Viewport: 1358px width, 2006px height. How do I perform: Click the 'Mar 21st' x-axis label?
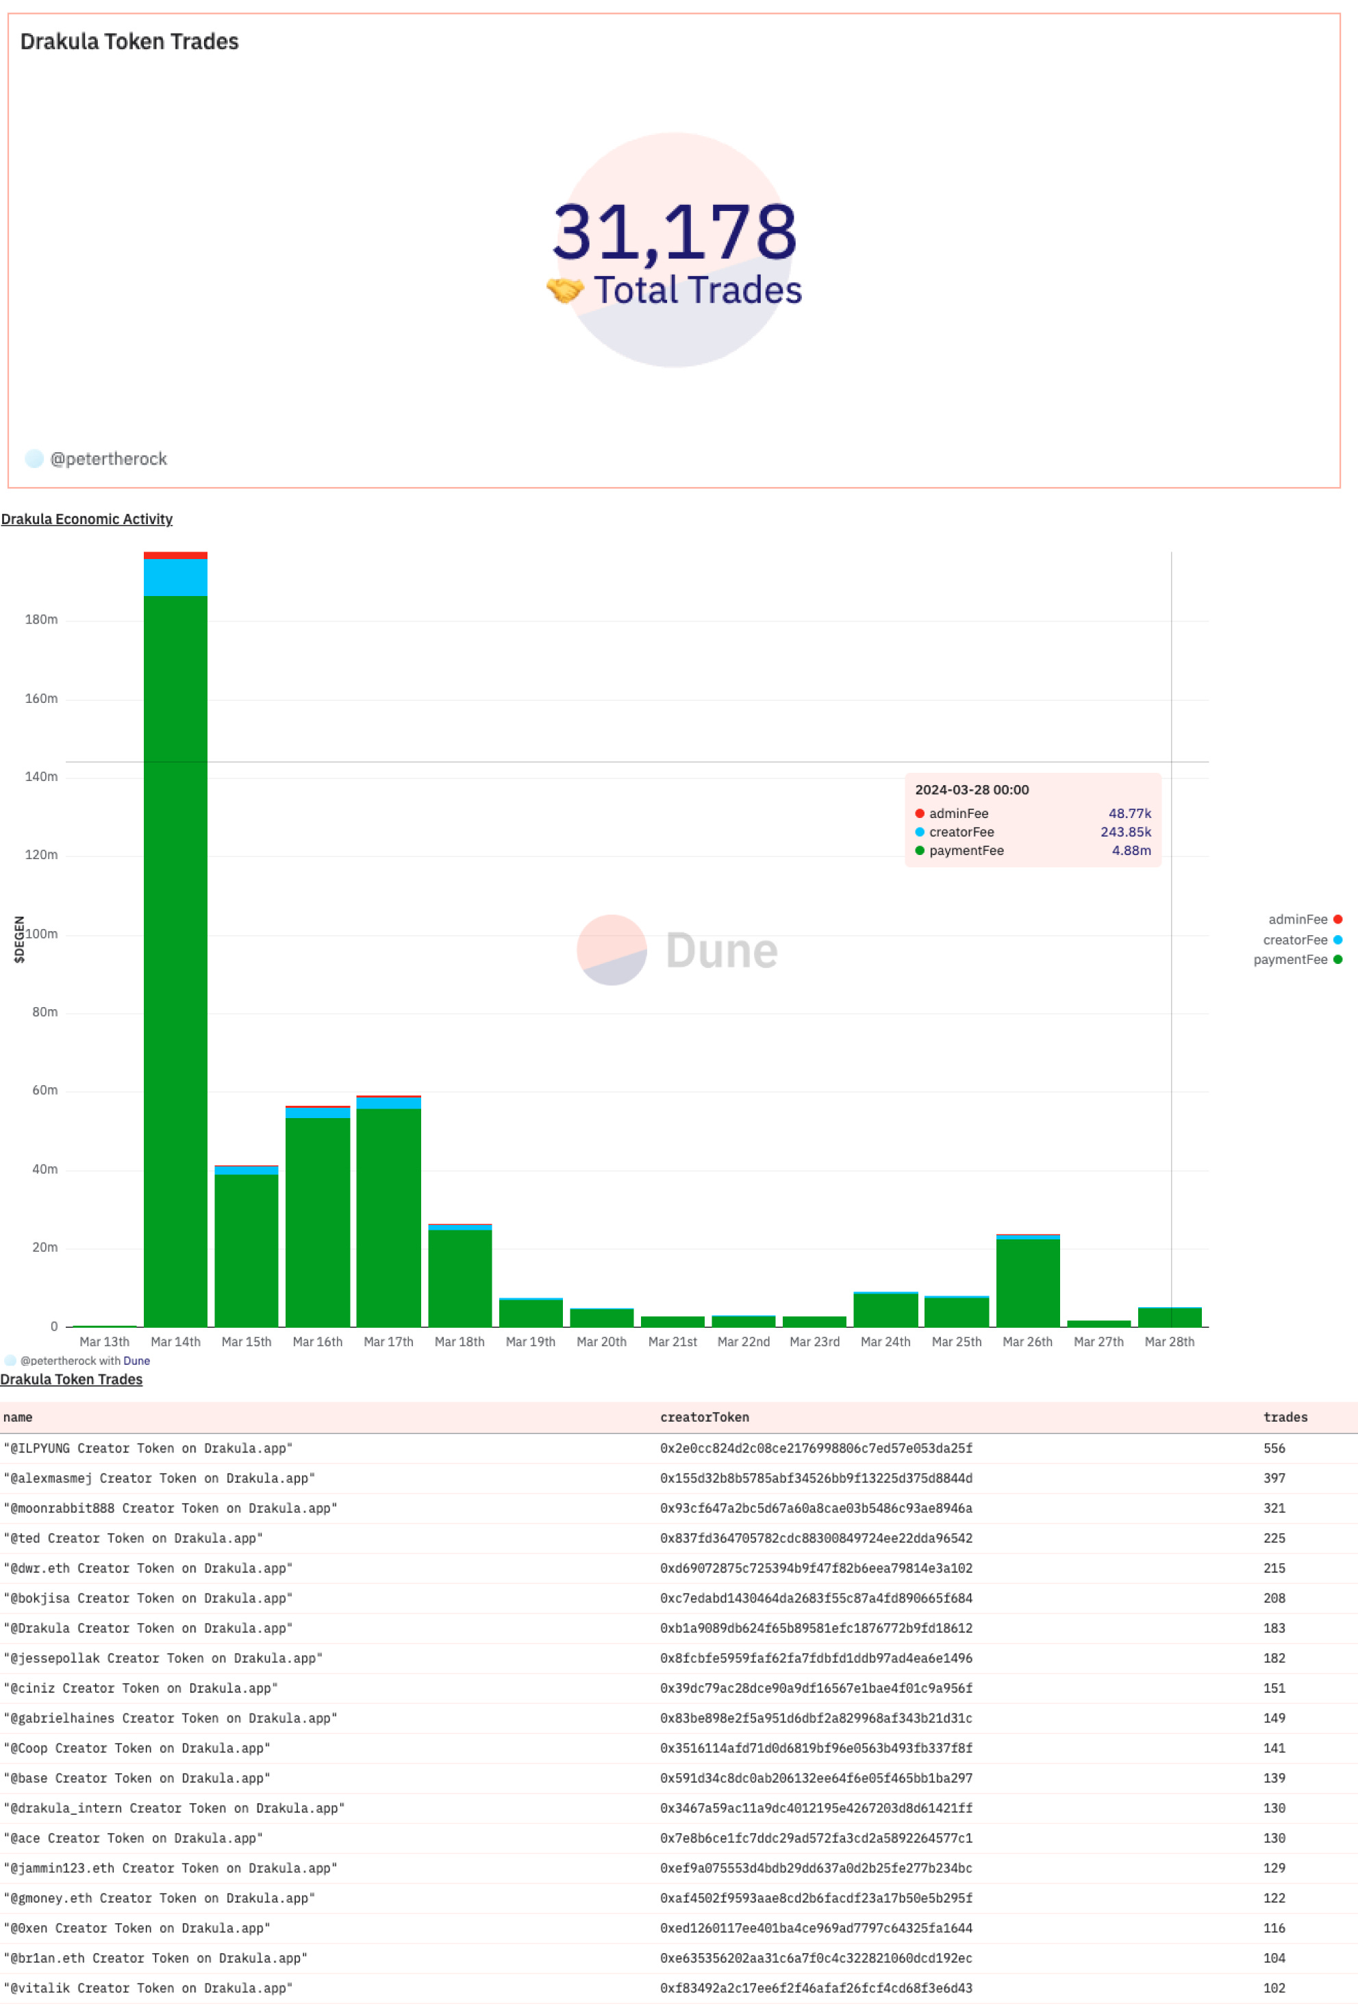(672, 1341)
